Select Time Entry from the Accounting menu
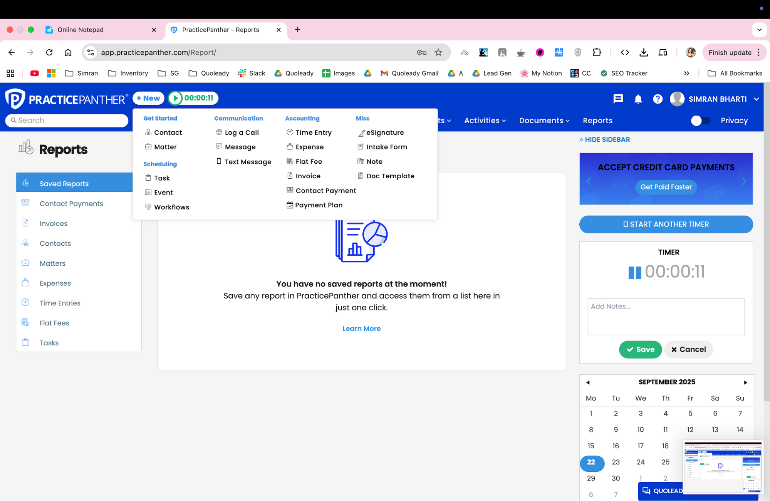The width and height of the screenshot is (770, 501). [313, 132]
